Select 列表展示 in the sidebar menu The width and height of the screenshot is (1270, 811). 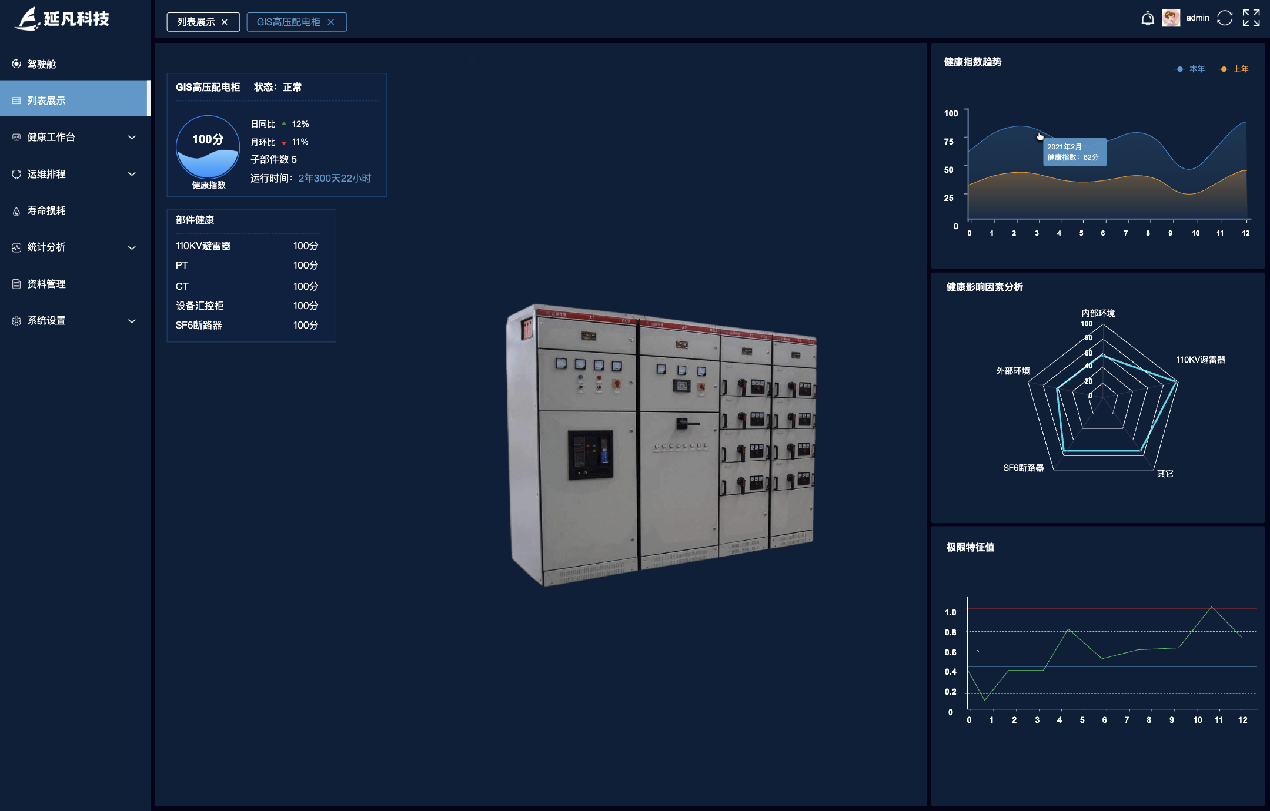(46, 100)
